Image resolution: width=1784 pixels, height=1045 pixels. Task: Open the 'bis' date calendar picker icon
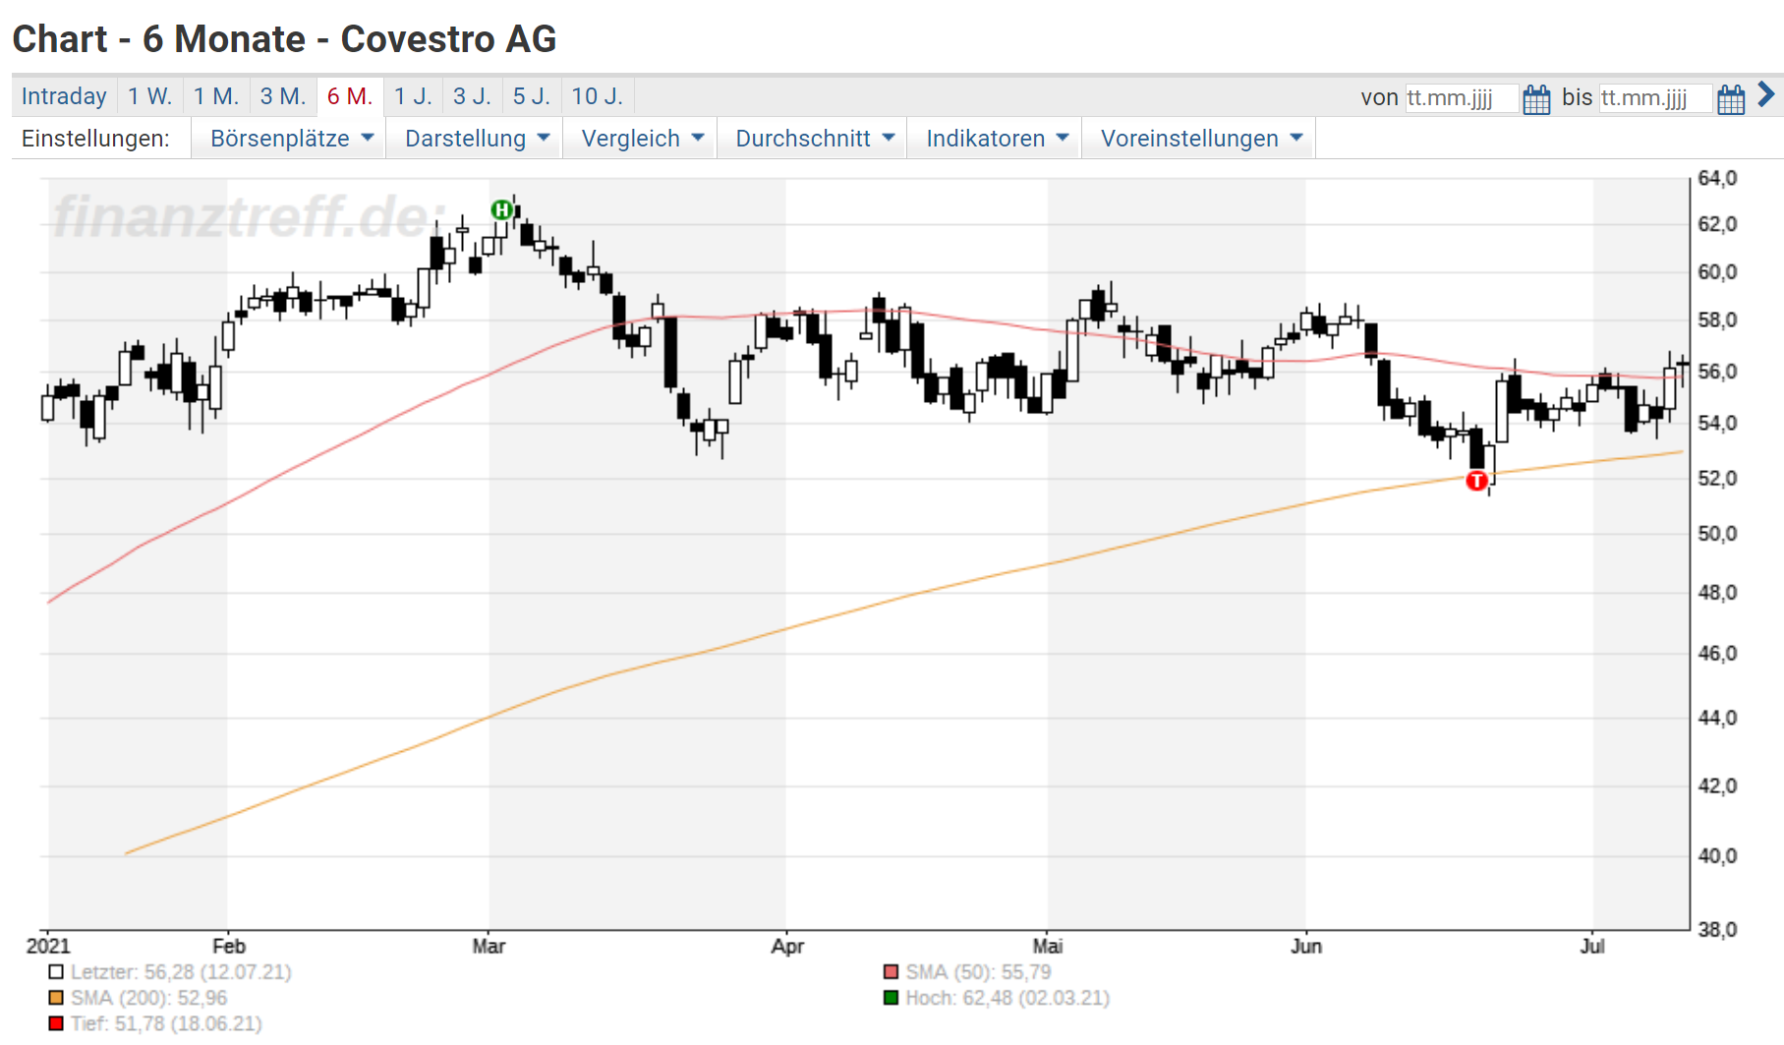click(x=1731, y=99)
